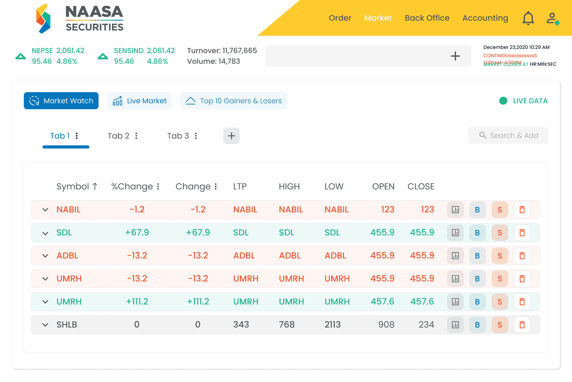Delete the UMRH -13.2 row
572x382 pixels.
click(x=522, y=279)
